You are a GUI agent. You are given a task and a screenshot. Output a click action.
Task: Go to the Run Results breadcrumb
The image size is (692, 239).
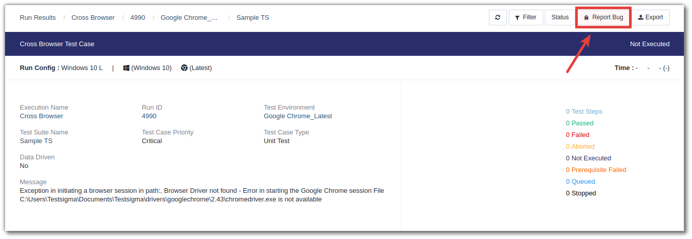pyautogui.click(x=38, y=17)
